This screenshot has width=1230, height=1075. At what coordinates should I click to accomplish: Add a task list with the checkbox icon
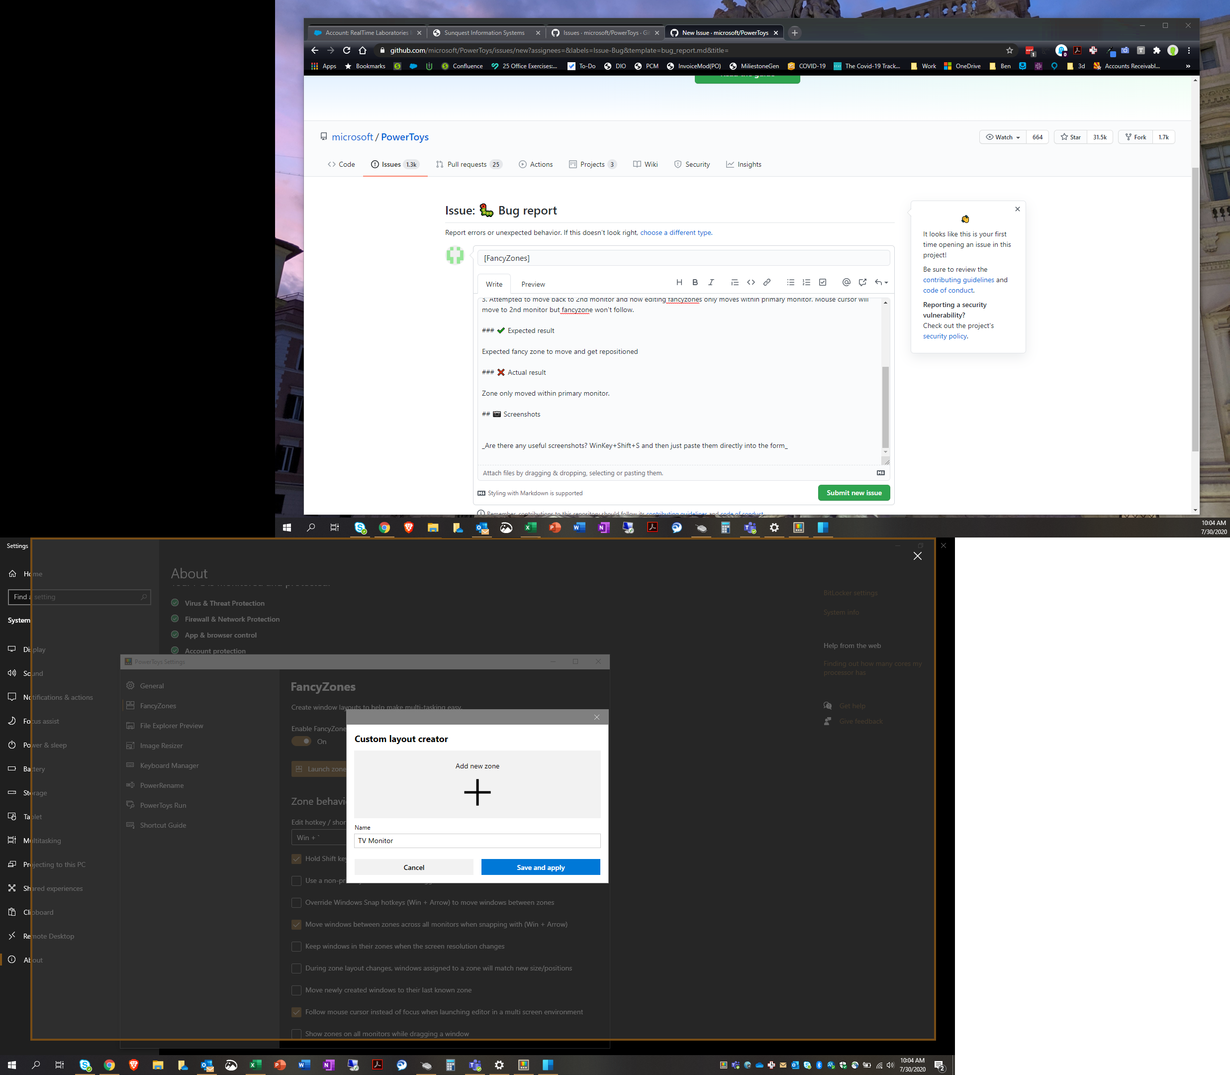(x=822, y=282)
